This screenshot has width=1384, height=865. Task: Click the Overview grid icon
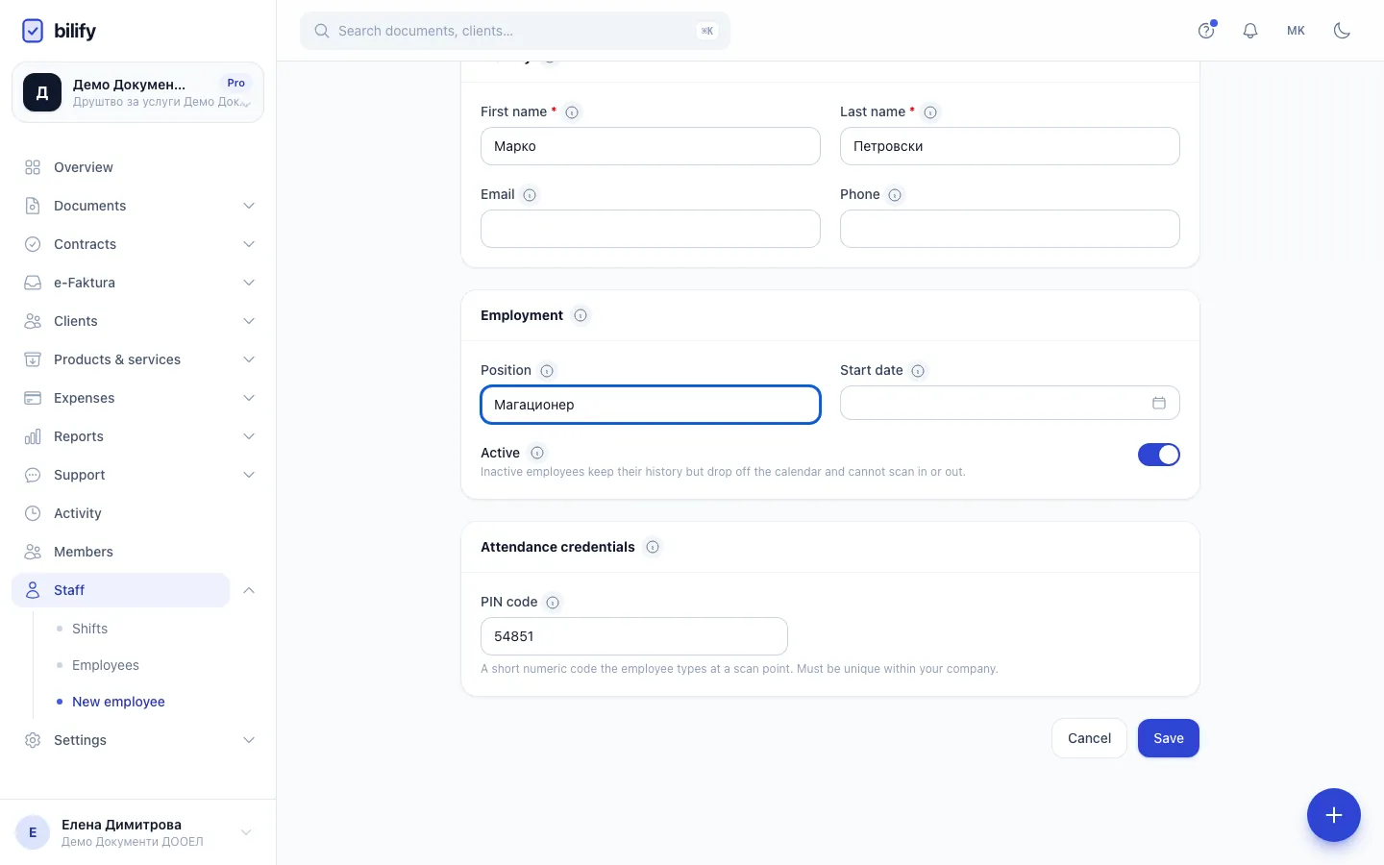pyautogui.click(x=33, y=167)
